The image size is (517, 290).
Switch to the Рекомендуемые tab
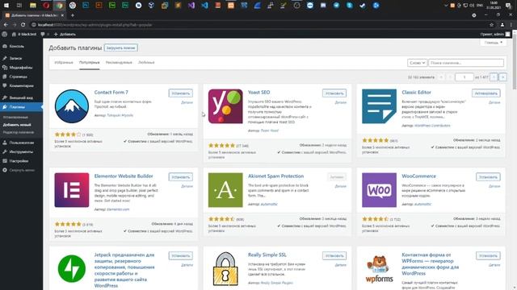[119, 63]
